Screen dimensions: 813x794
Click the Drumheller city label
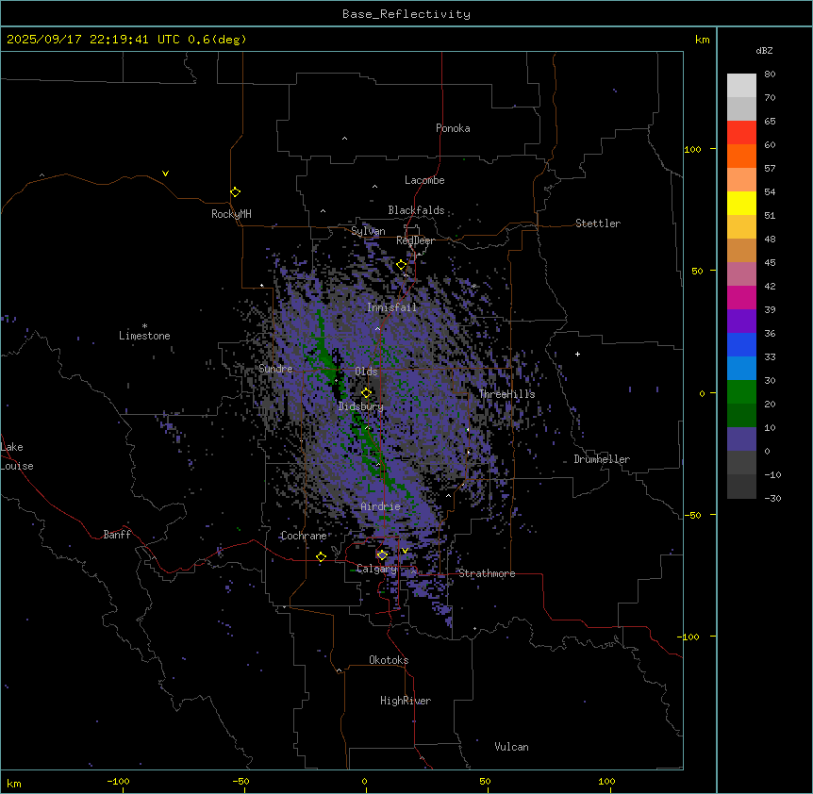(x=602, y=459)
